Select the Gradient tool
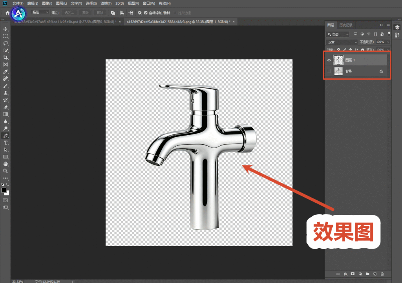The height and width of the screenshot is (283, 402). 5,114
